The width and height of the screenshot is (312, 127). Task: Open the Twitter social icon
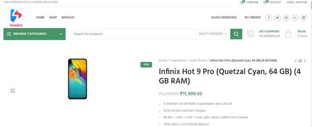(x=277, y=18)
